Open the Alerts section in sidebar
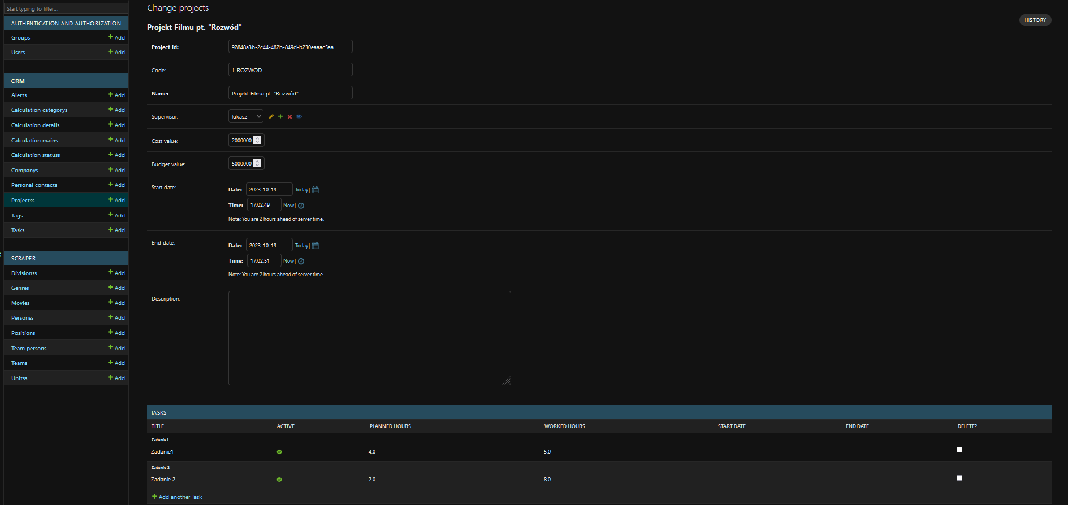 19,95
